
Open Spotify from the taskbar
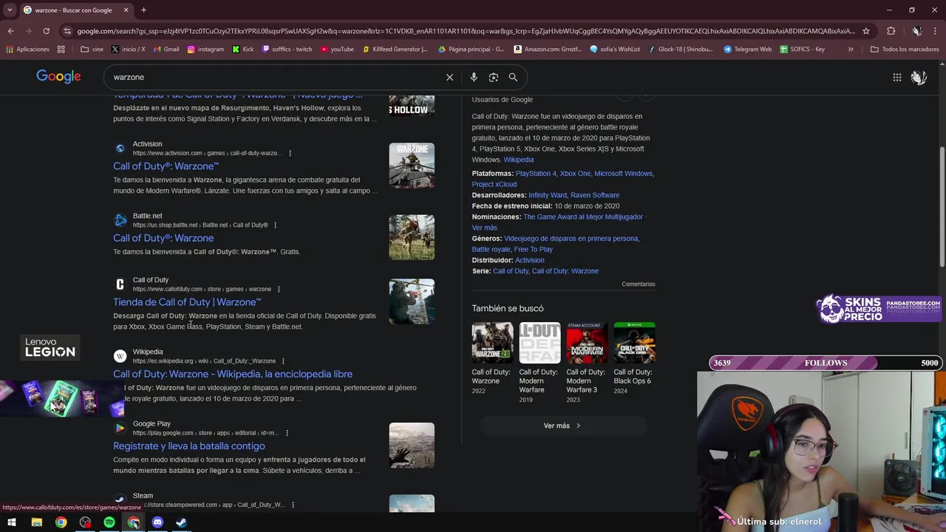(109, 522)
